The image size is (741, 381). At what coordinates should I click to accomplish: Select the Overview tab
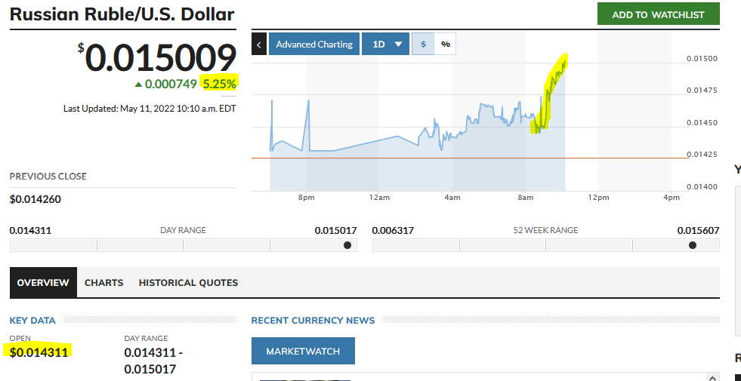pyautogui.click(x=43, y=283)
